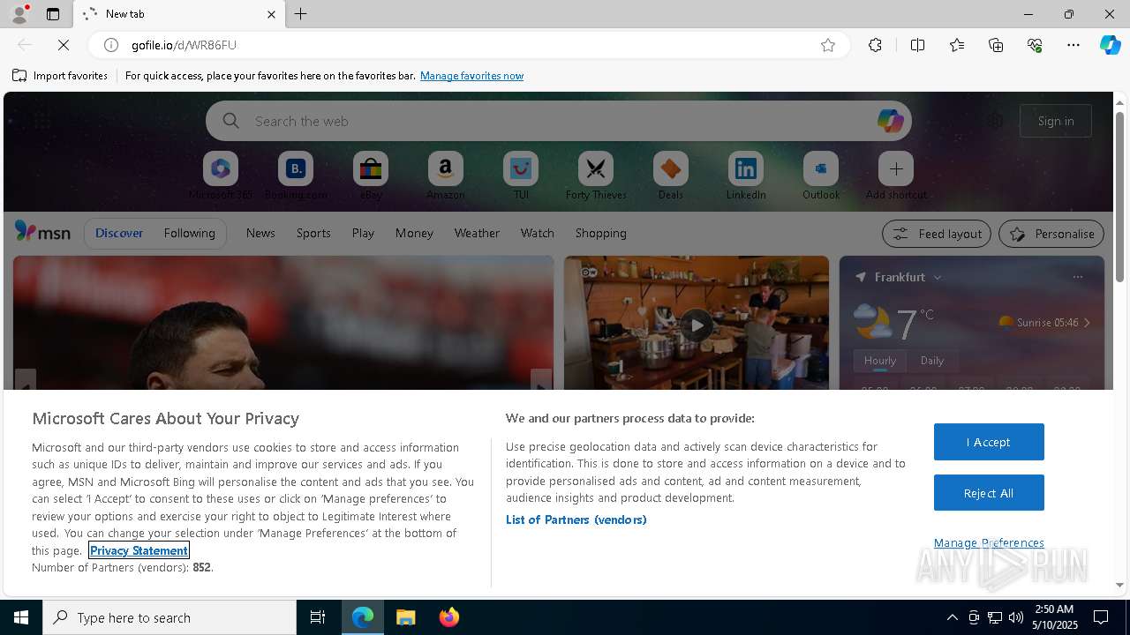Click the Personalise button
The image size is (1130, 635).
[1051, 234]
